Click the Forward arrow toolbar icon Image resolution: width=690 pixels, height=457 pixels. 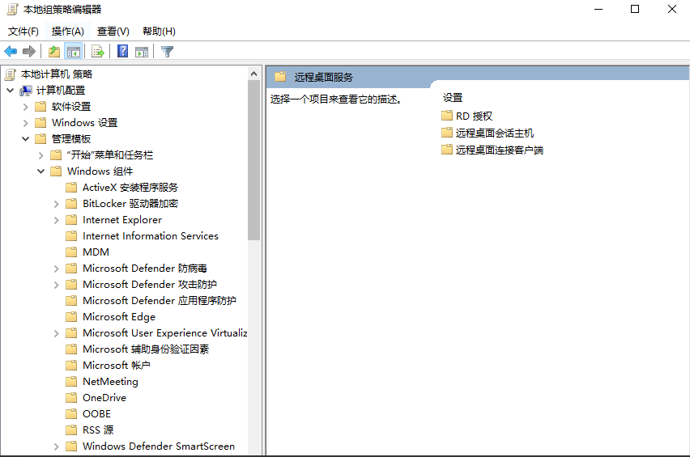pyautogui.click(x=29, y=52)
